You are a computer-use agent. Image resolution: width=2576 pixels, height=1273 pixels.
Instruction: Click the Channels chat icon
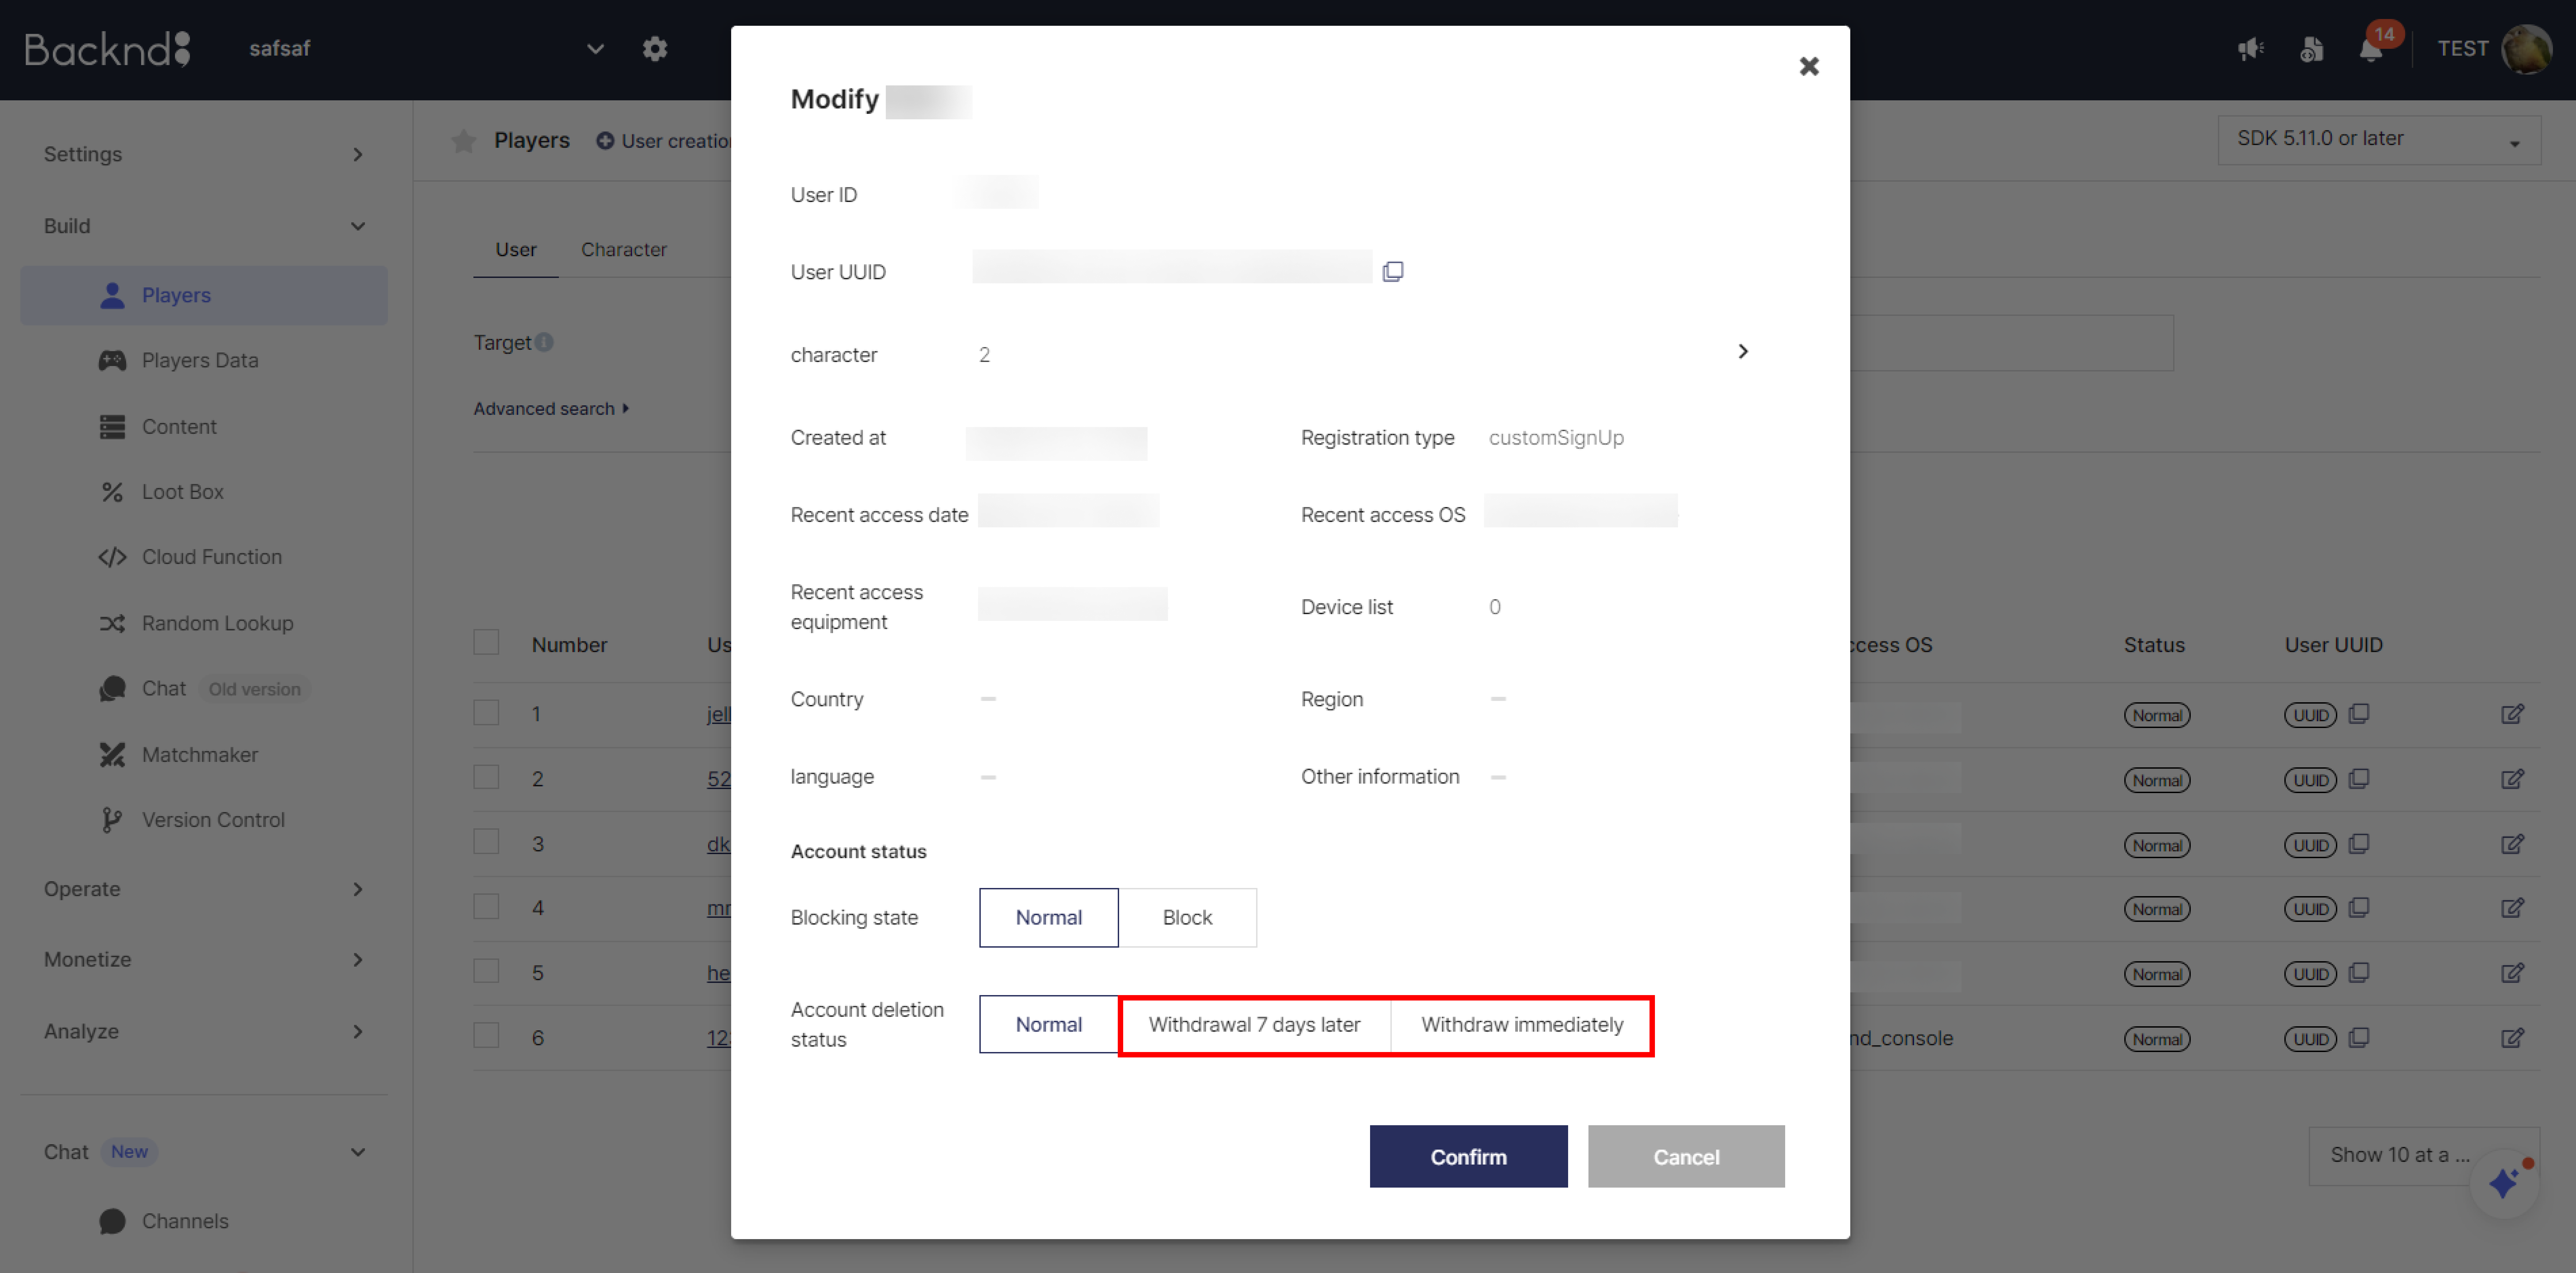112,1221
